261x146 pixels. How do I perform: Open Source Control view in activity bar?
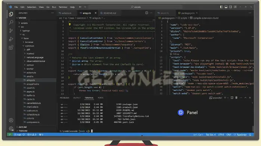tap(11, 31)
